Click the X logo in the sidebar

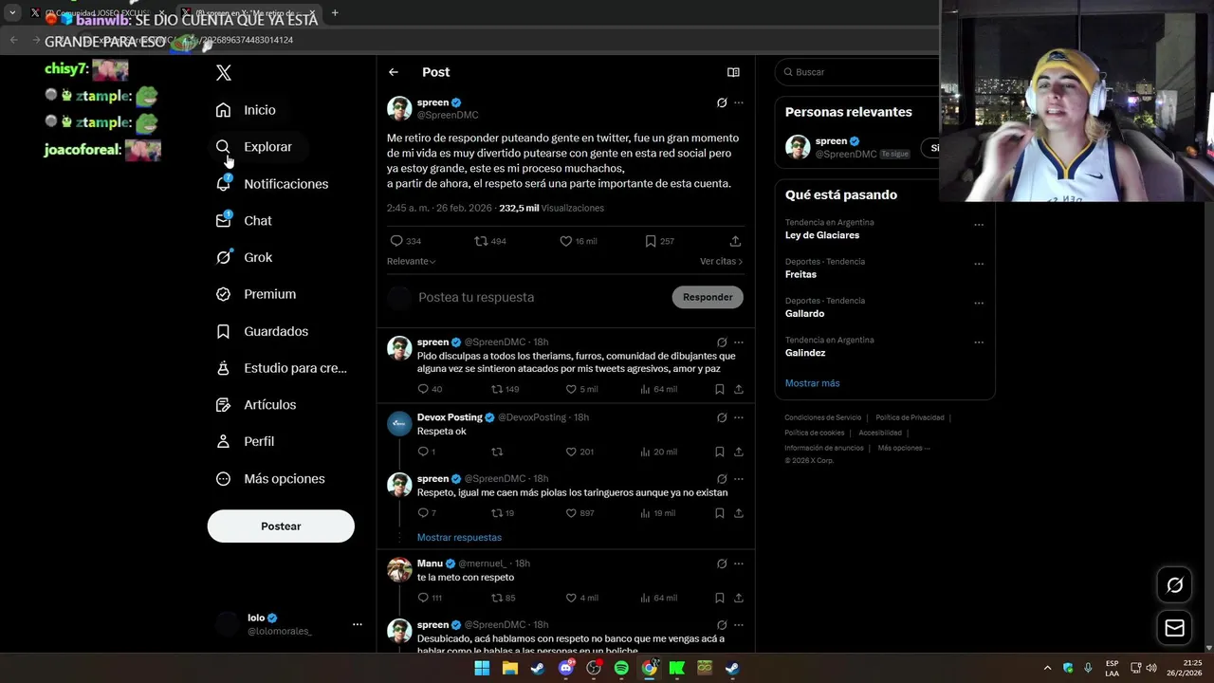click(224, 73)
